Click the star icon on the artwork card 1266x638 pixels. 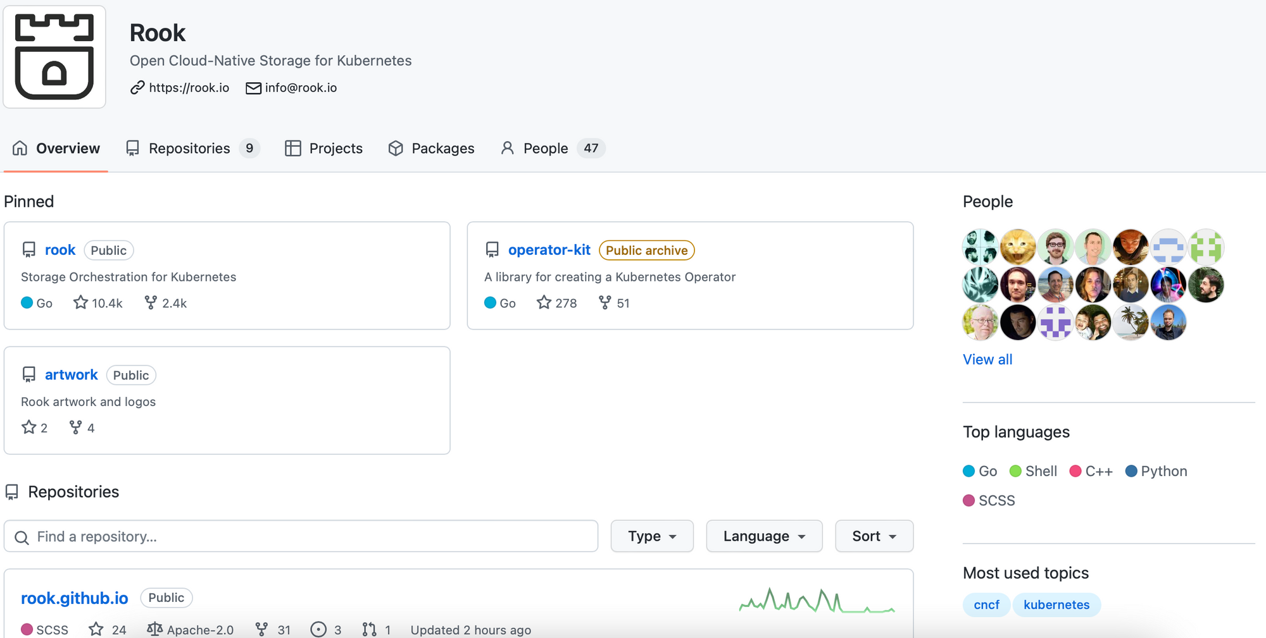(x=28, y=427)
